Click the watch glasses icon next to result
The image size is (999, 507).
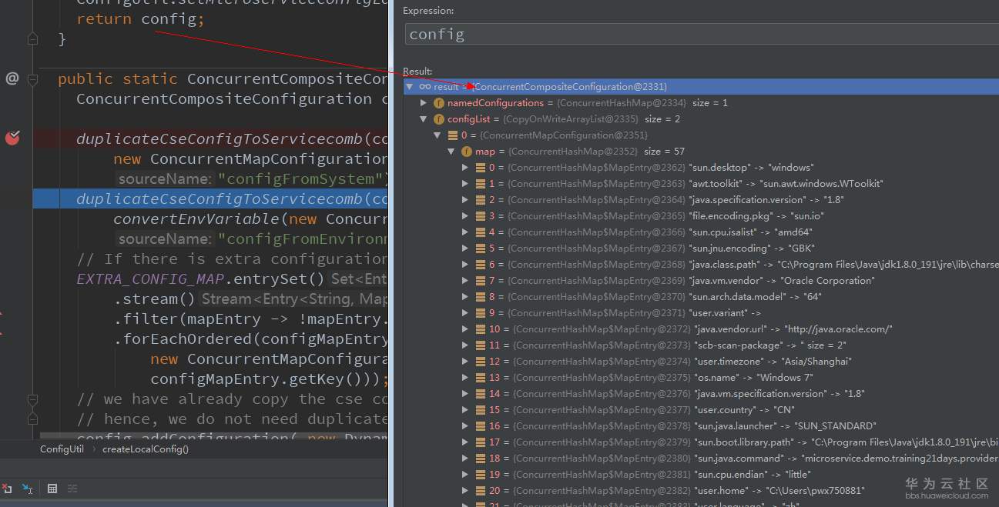(x=424, y=87)
